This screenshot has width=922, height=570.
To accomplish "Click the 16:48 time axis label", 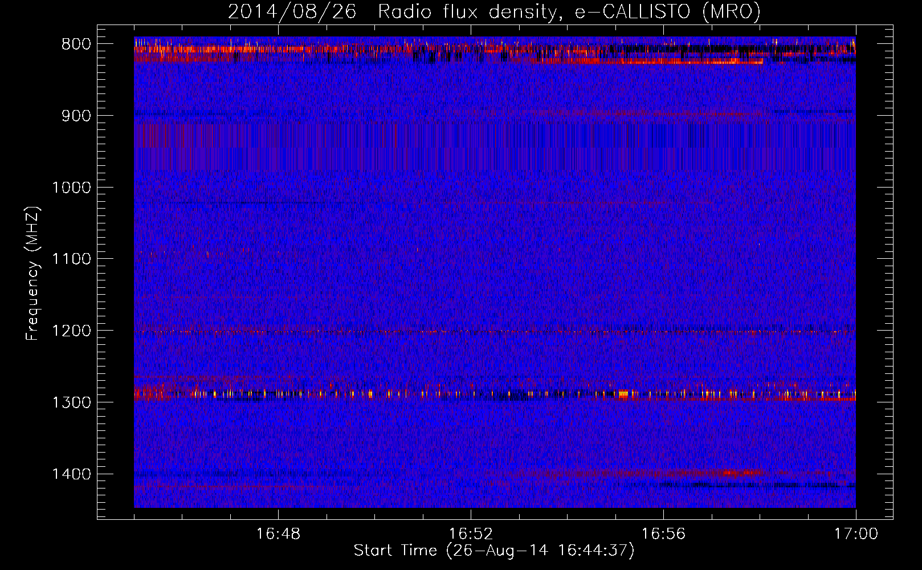I will click(278, 534).
